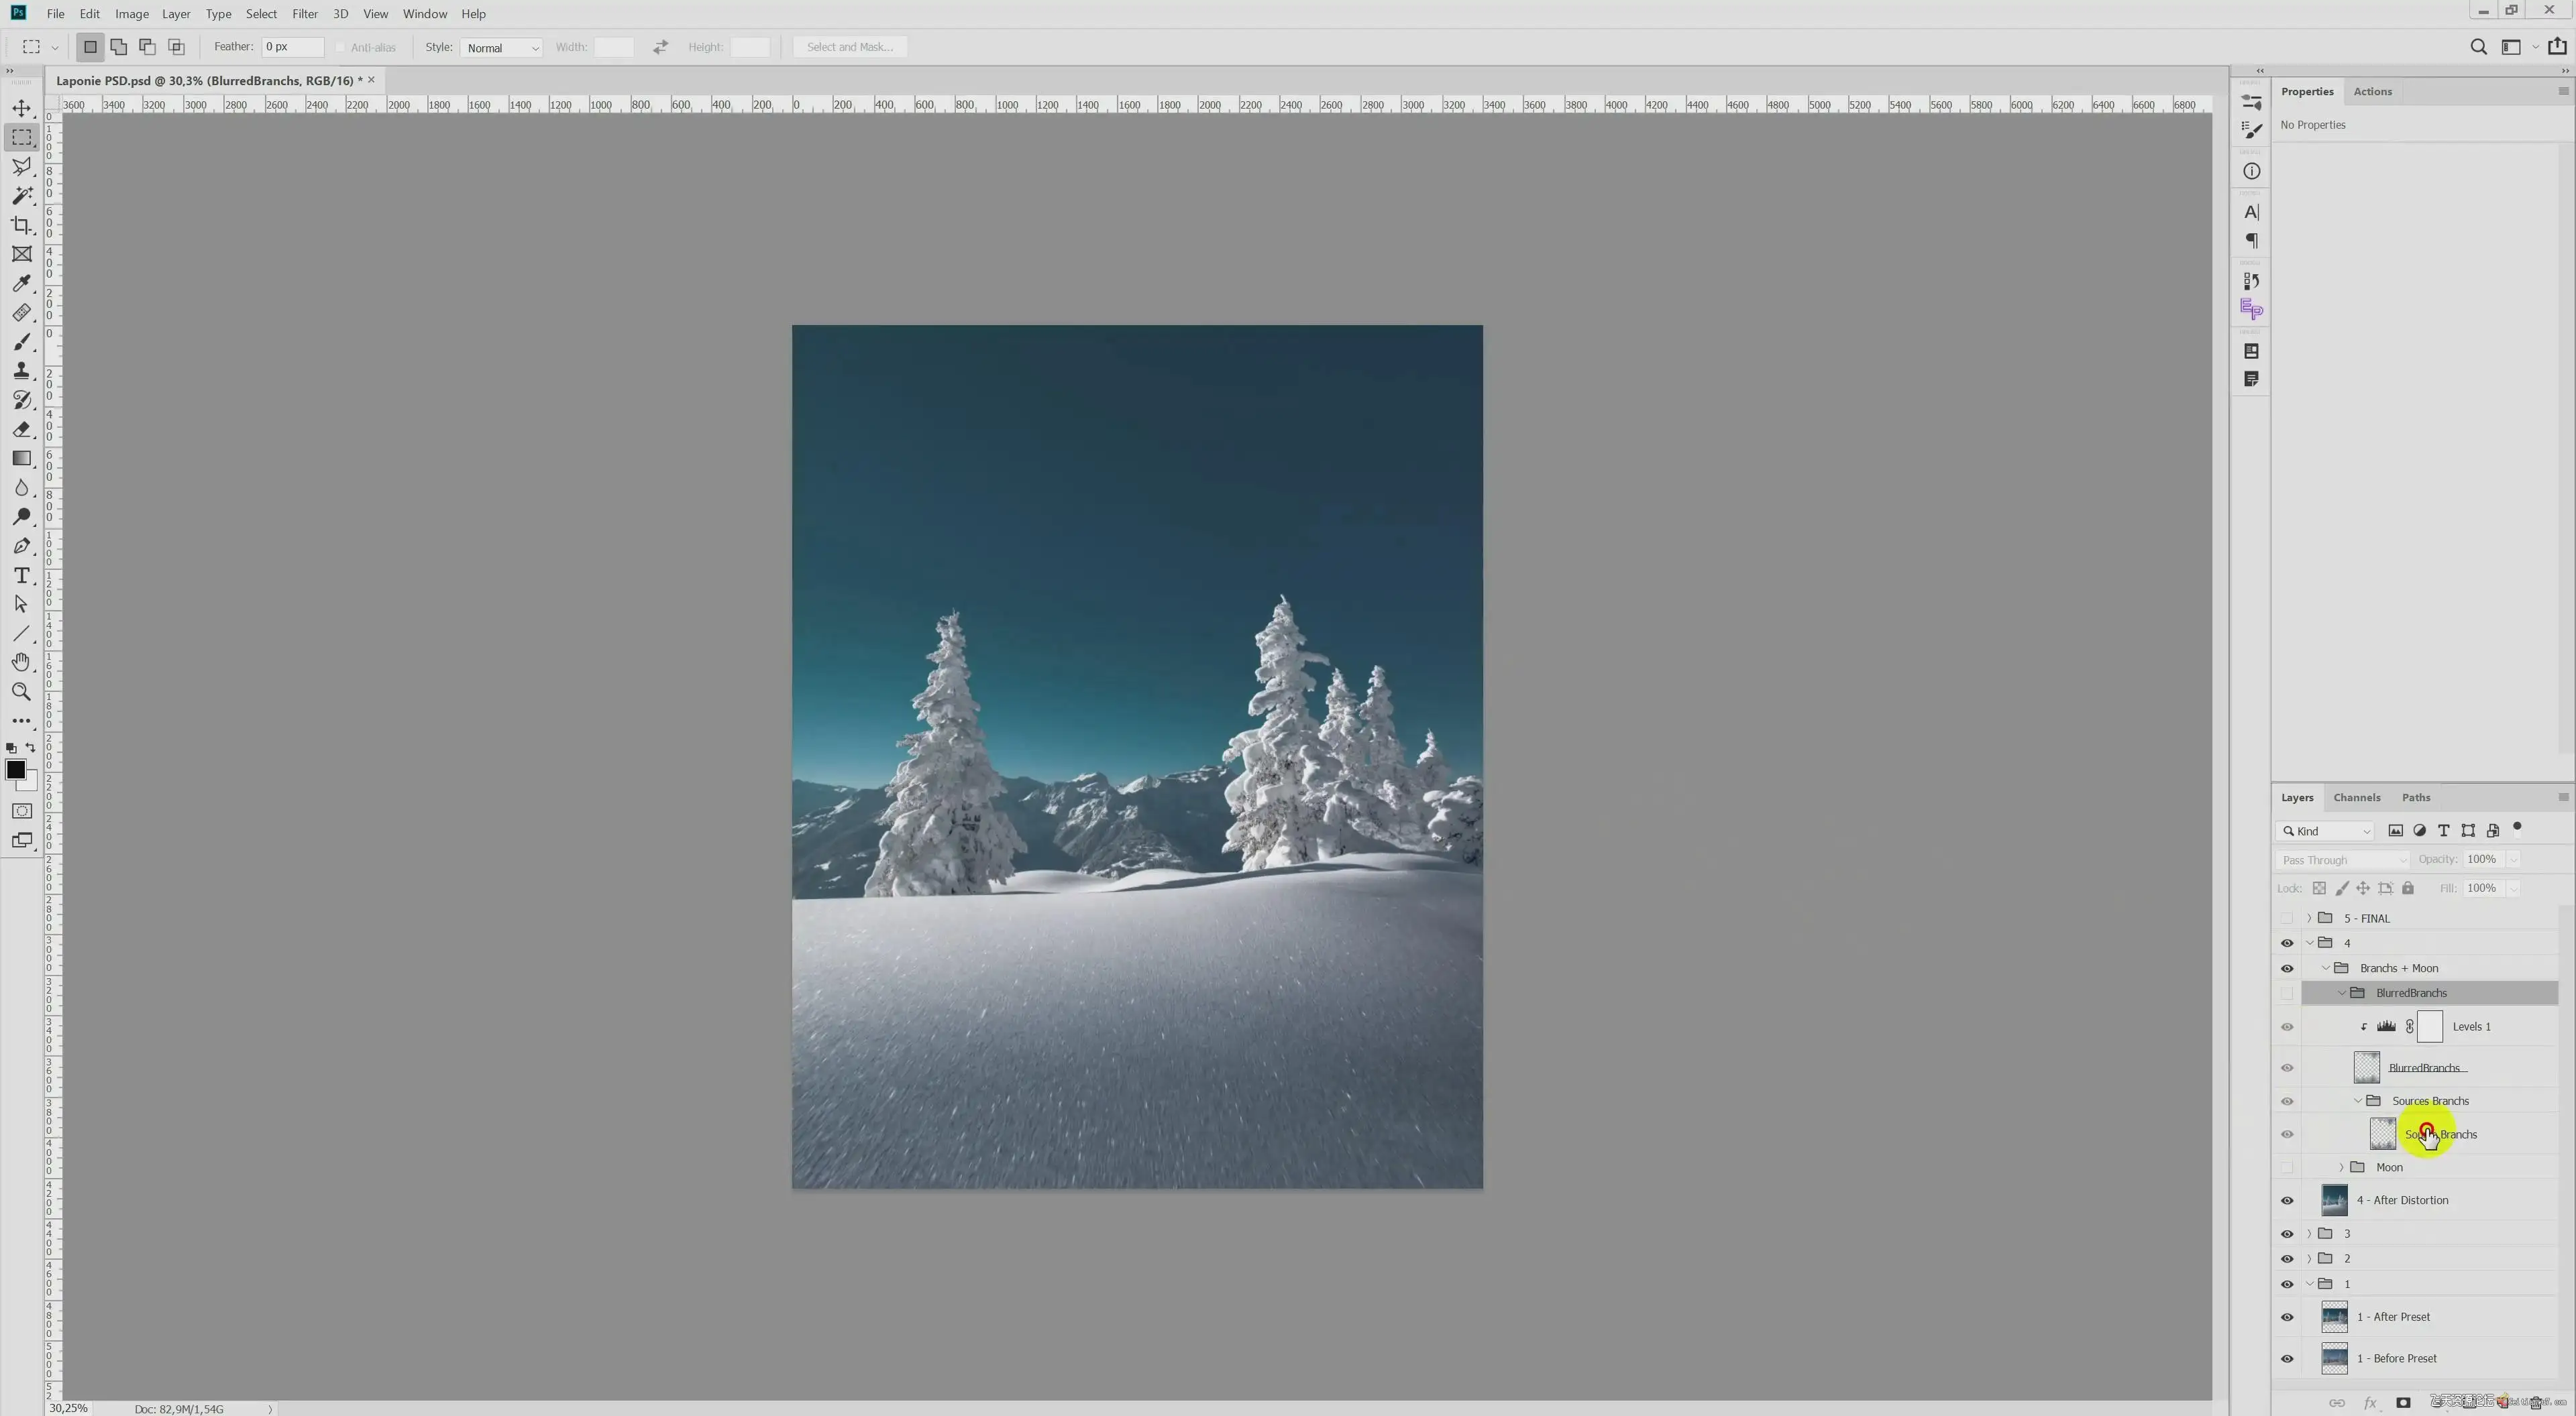Switch to the Channels tab

pyautogui.click(x=2356, y=797)
